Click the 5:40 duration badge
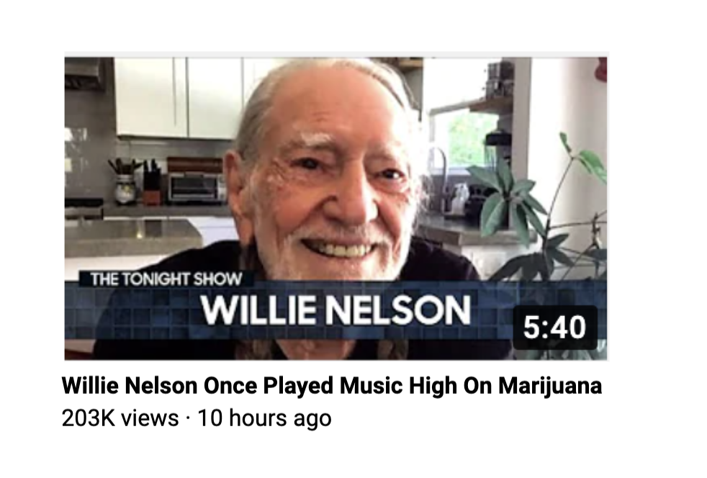This screenshot has height=478, width=707. (555, 328)
